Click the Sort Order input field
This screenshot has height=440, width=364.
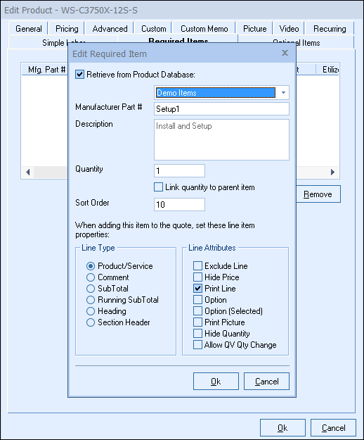[179, 205]
